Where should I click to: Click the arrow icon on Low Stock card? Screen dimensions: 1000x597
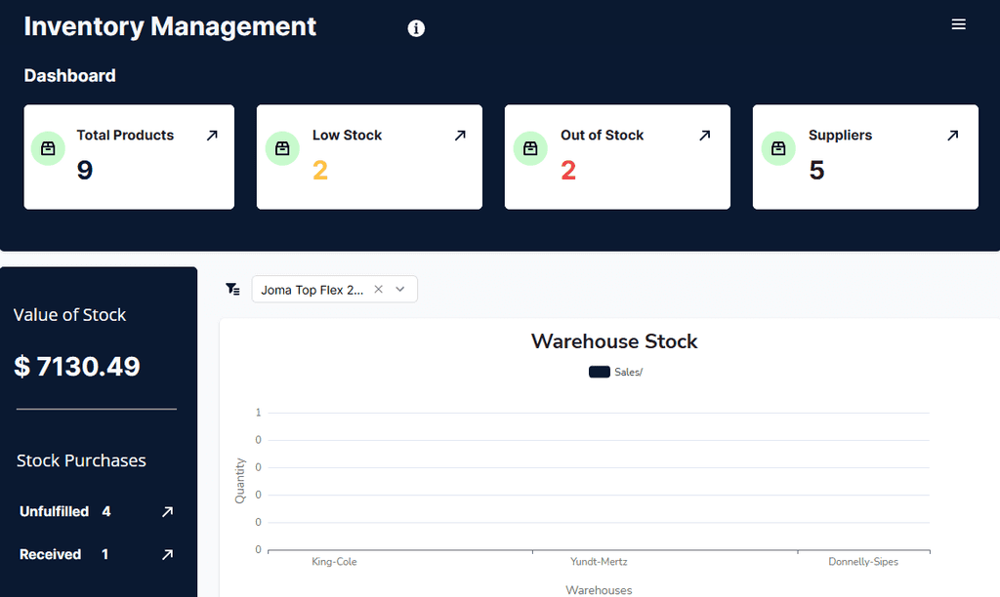[x=459, y=136]
